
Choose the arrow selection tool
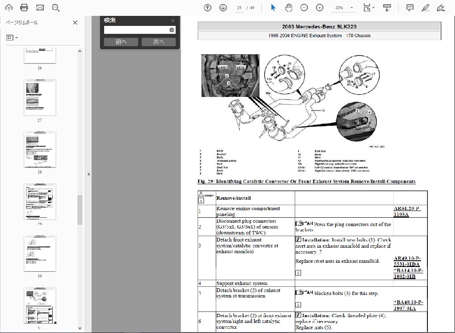pos(273,8)
